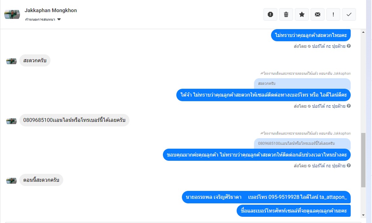Star this conversation as follow-up
This screenshot has height=223, width=372.
coord(302,14)
